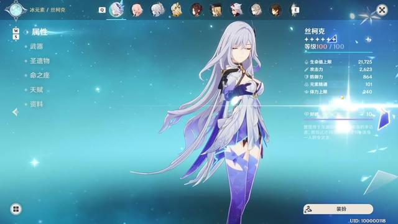The width and height of the screenshot is (398, 224).
Task: Click the 好感 friendship level bar
Action: pos(338,115)
